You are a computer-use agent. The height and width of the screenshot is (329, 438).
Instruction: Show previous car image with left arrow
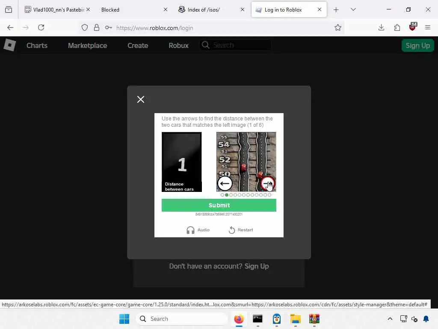pos(225,183)
